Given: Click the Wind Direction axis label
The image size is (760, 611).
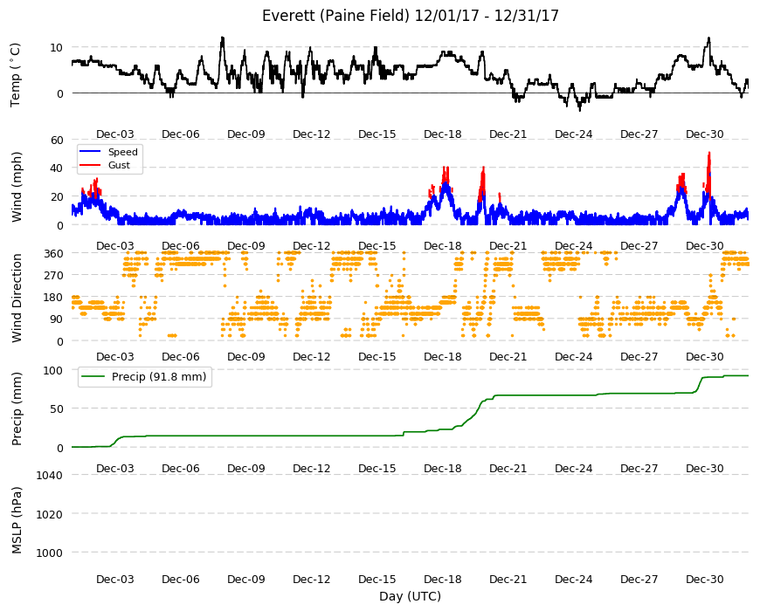Looking at the screenshot, I should tap(17, 298).
